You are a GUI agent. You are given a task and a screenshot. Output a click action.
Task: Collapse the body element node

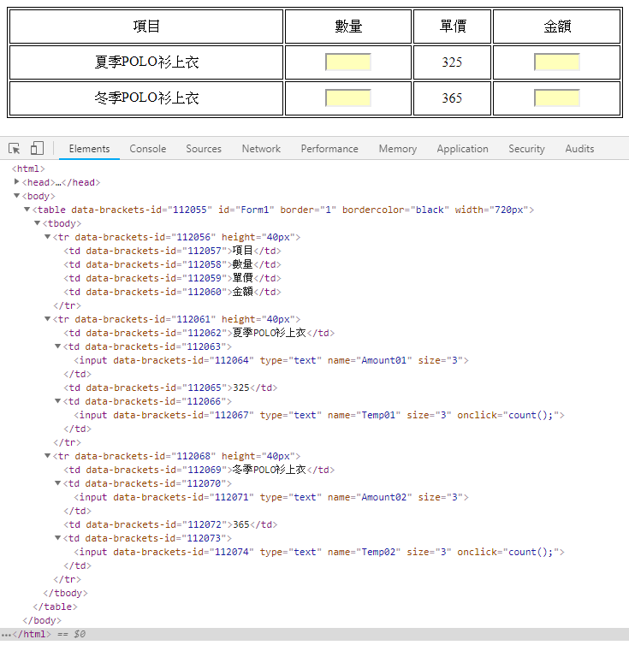click(16, 196)
